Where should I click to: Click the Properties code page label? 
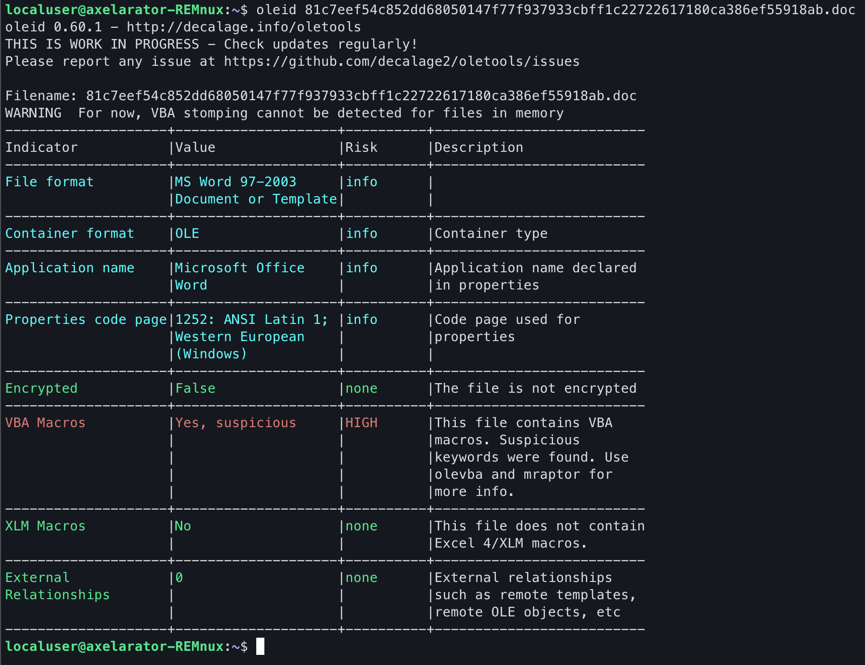pyautogui.click(x=86, y=319)
